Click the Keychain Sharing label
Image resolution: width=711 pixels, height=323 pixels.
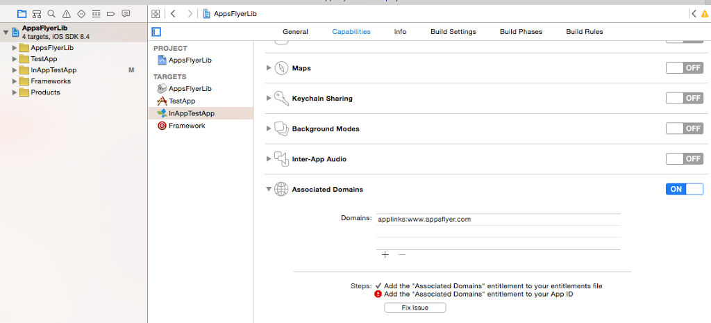point(322,99)
